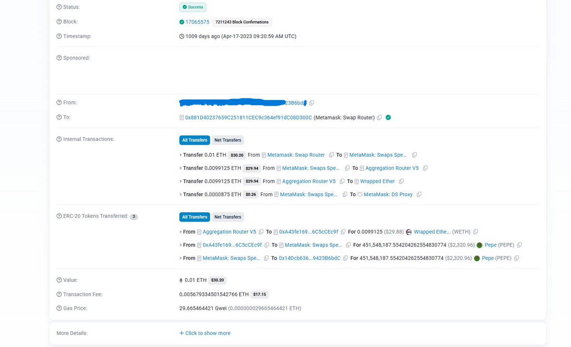Click the green check icon before block 17065575
The width and height of the screenshot is (571, 347).
point(182,22)
